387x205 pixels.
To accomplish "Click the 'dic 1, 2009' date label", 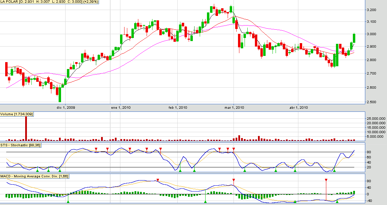I will [x=66, y=107].
